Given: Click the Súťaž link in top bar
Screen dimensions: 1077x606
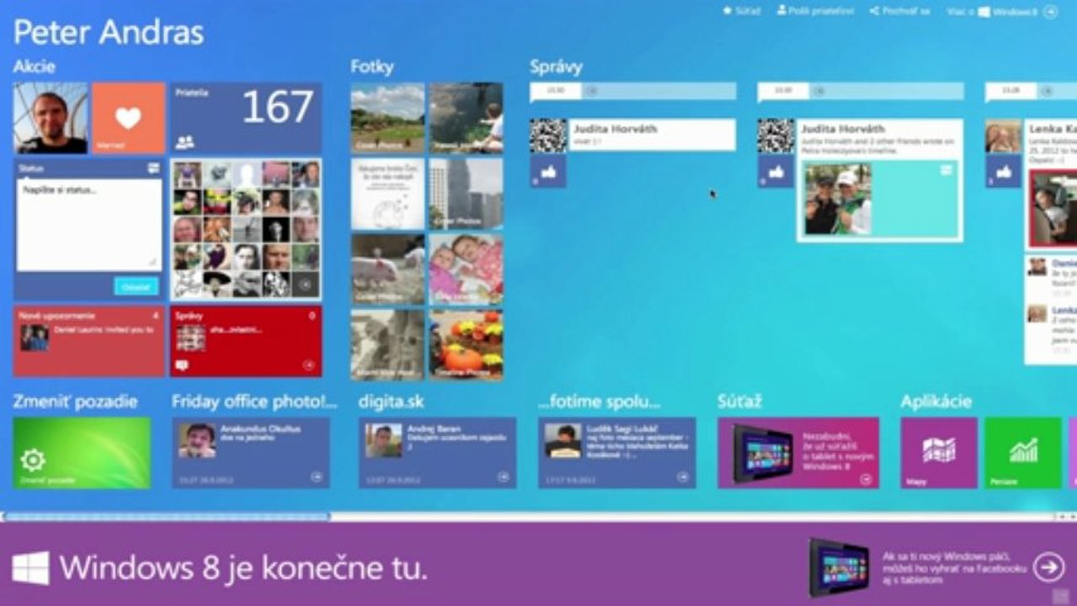Looking at the screenshot, I should click(742, 11).
